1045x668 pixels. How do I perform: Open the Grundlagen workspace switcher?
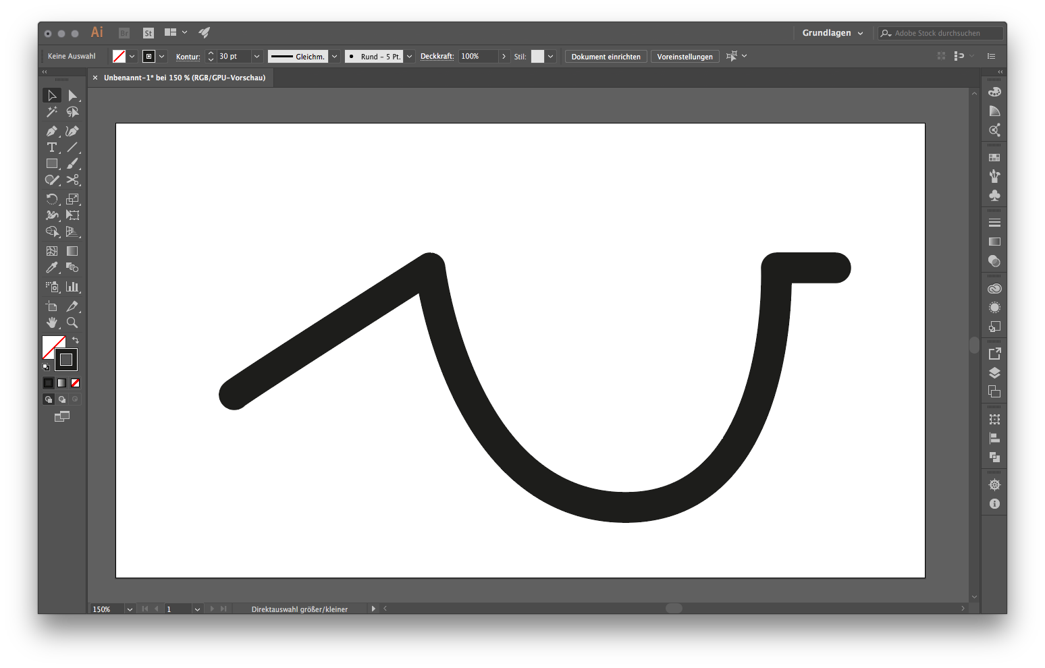832,33
